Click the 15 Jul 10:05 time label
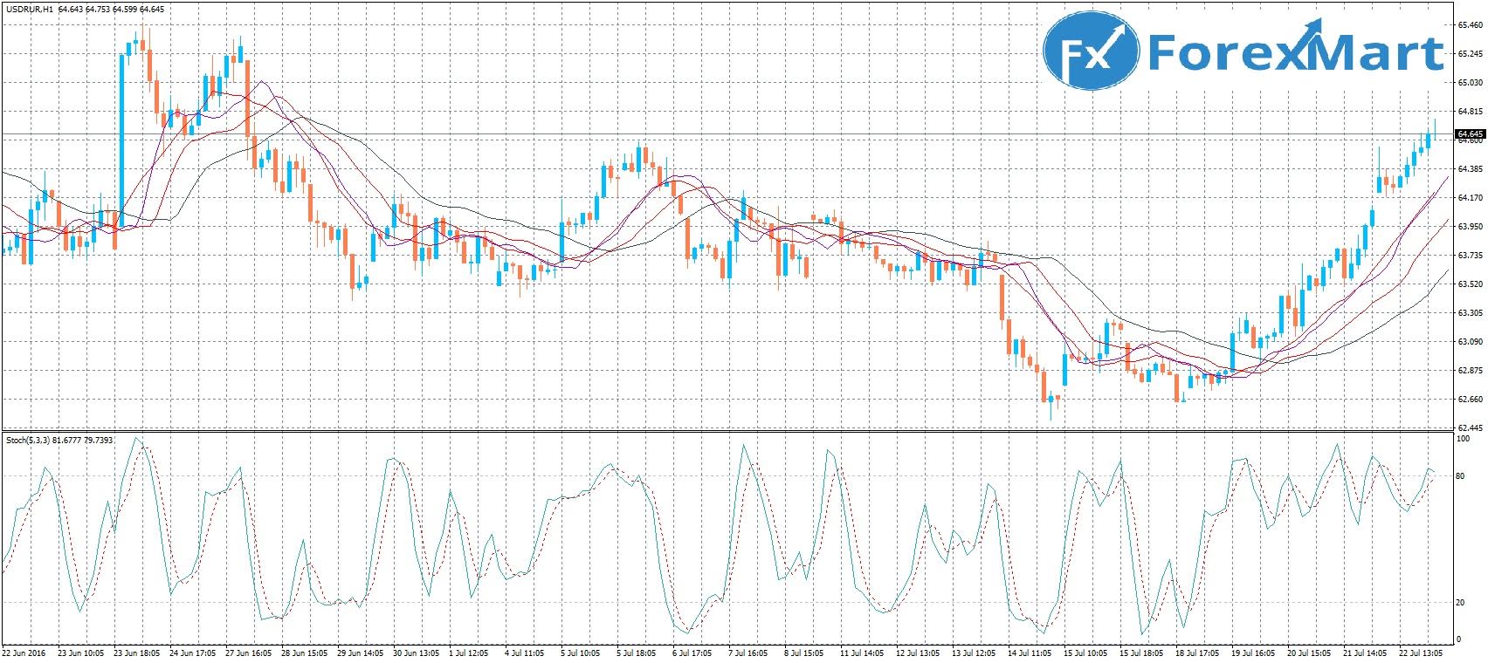 (x=1086, y=652)
